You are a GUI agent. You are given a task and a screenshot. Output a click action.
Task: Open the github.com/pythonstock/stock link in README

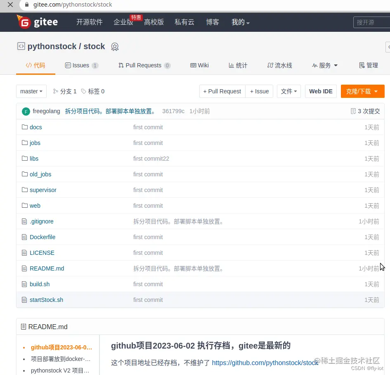(265, 362)
